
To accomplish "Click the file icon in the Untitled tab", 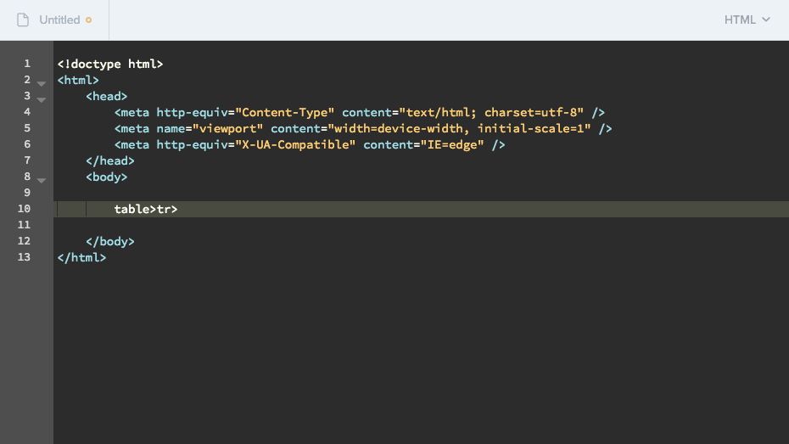I will tap(23, 20).
